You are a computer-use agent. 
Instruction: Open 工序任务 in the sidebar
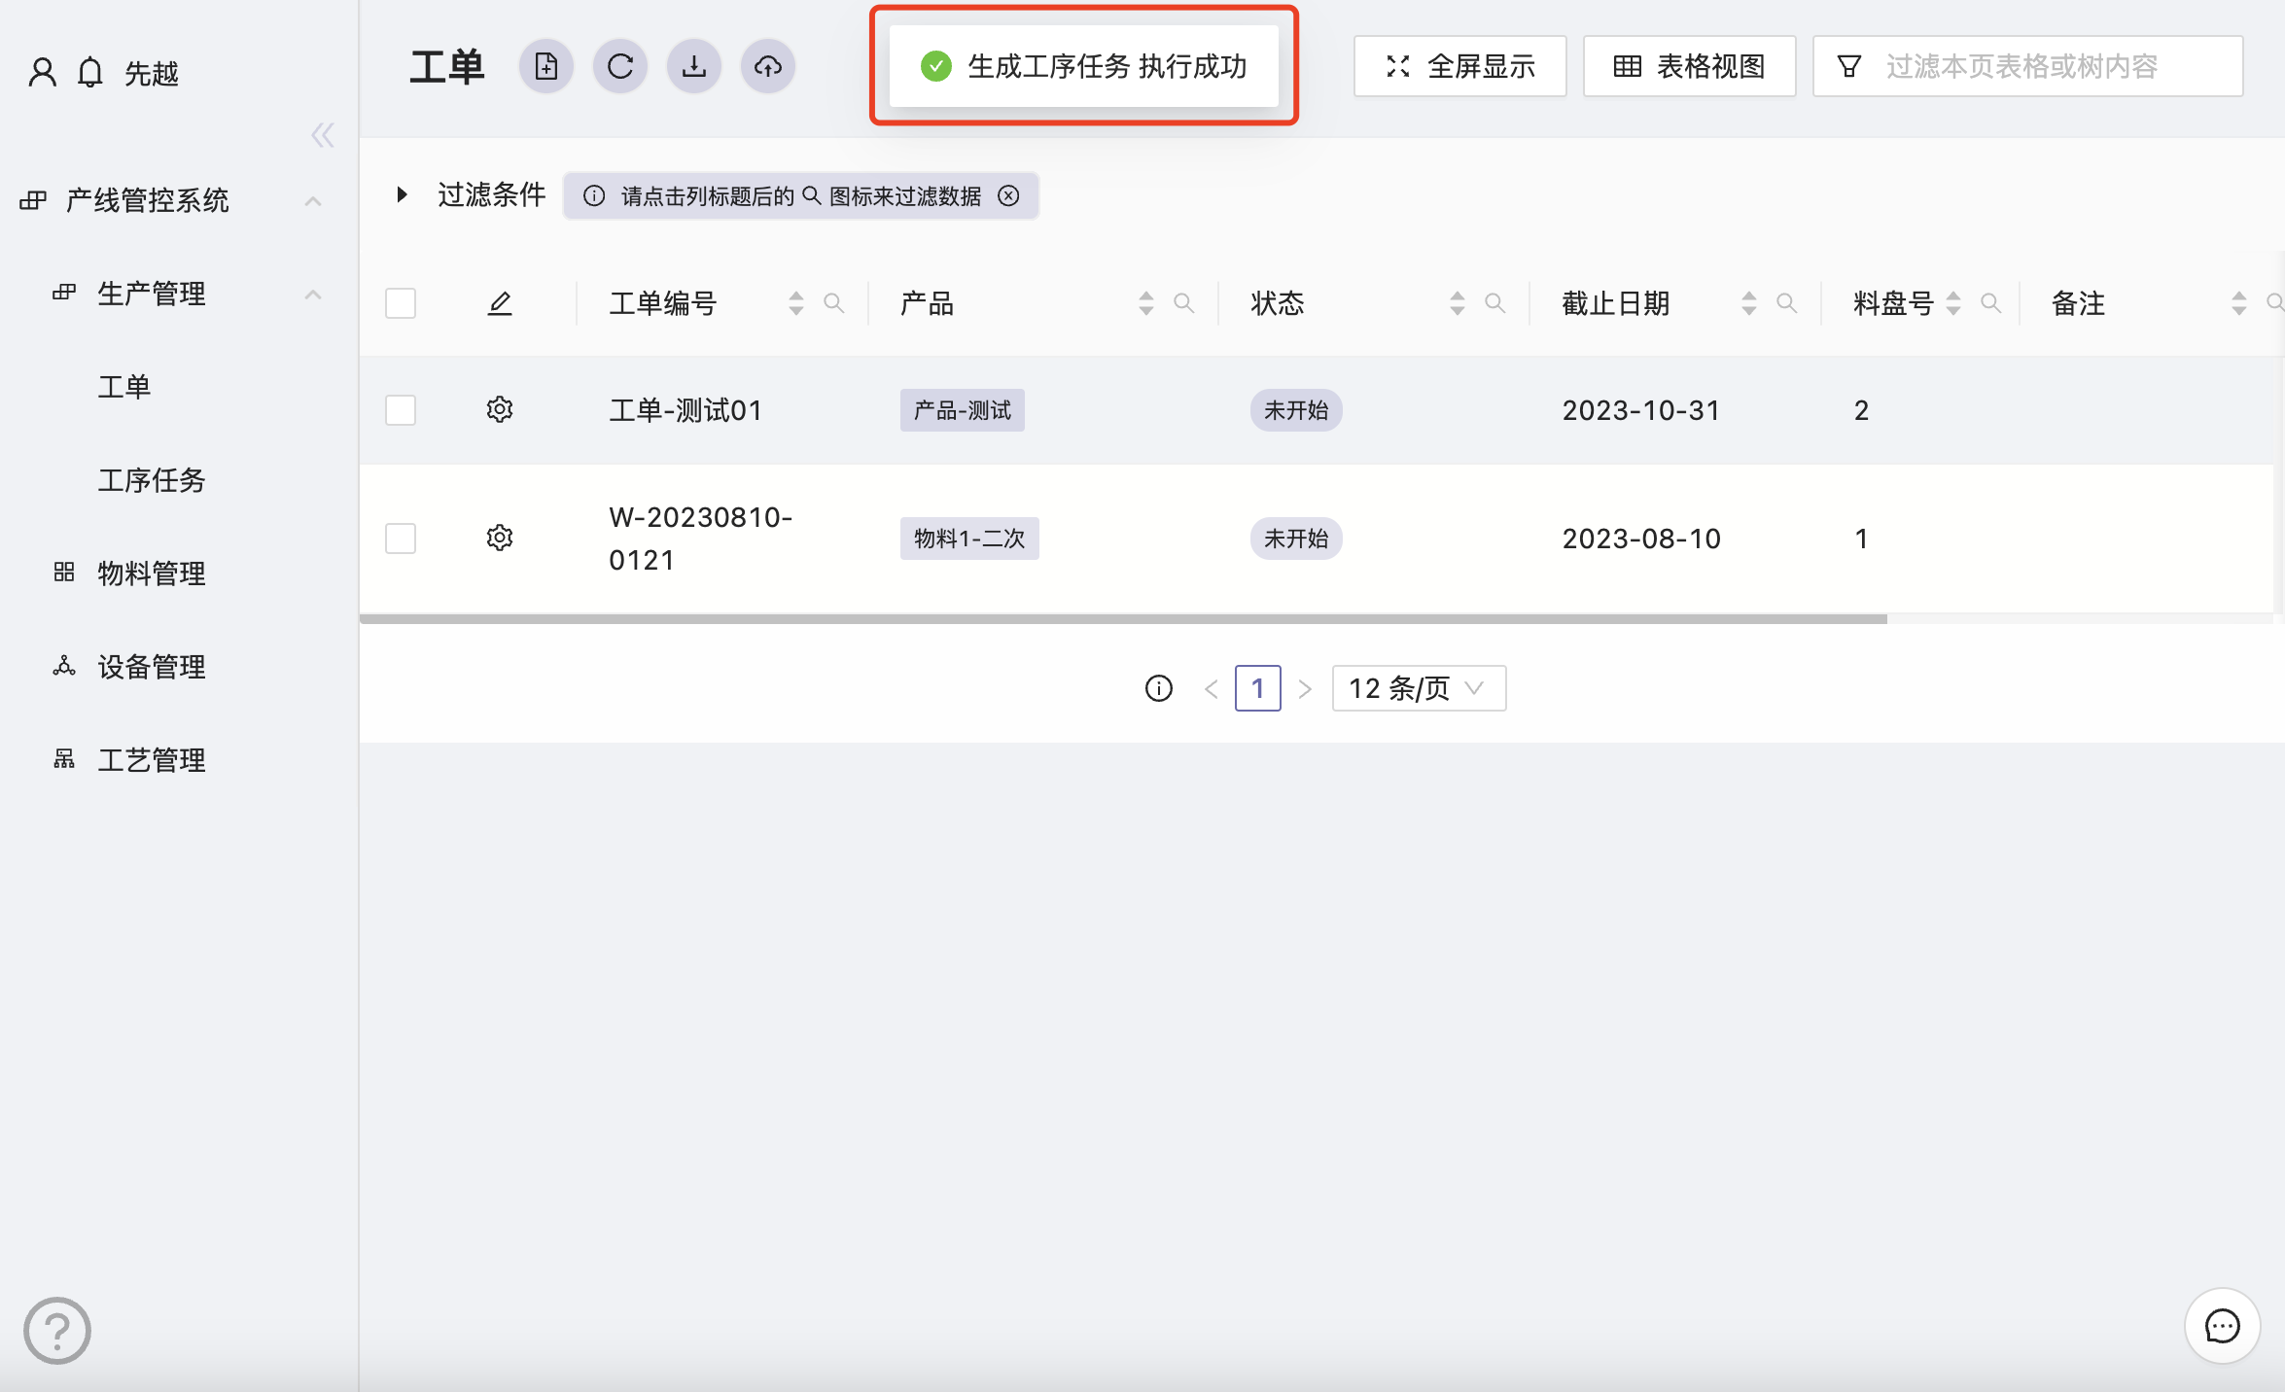pos(152,480)
